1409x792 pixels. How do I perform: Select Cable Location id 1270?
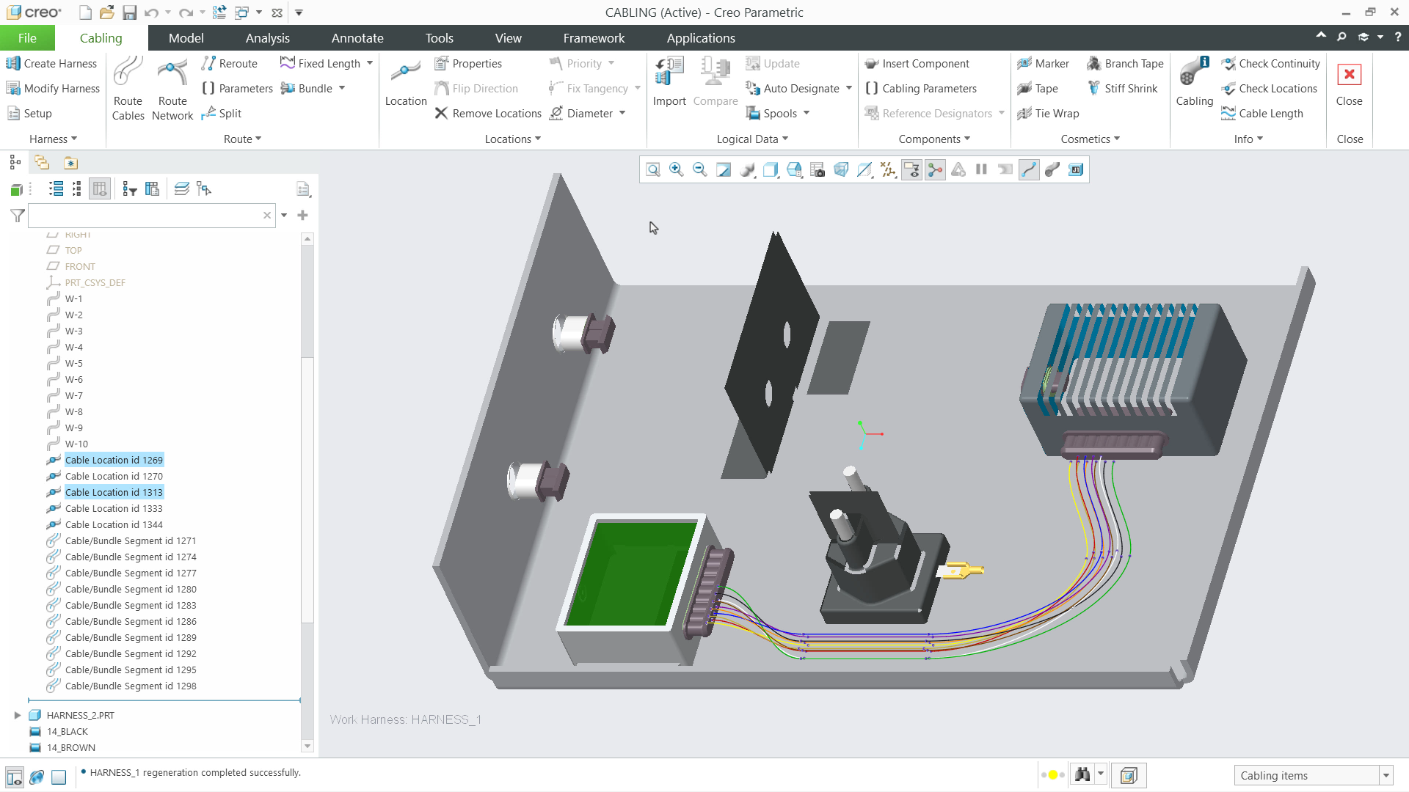click(114, 476)
